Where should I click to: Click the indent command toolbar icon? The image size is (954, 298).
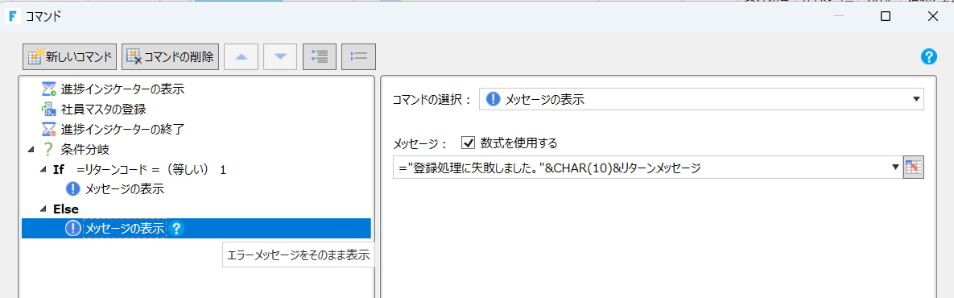point(320,57)
